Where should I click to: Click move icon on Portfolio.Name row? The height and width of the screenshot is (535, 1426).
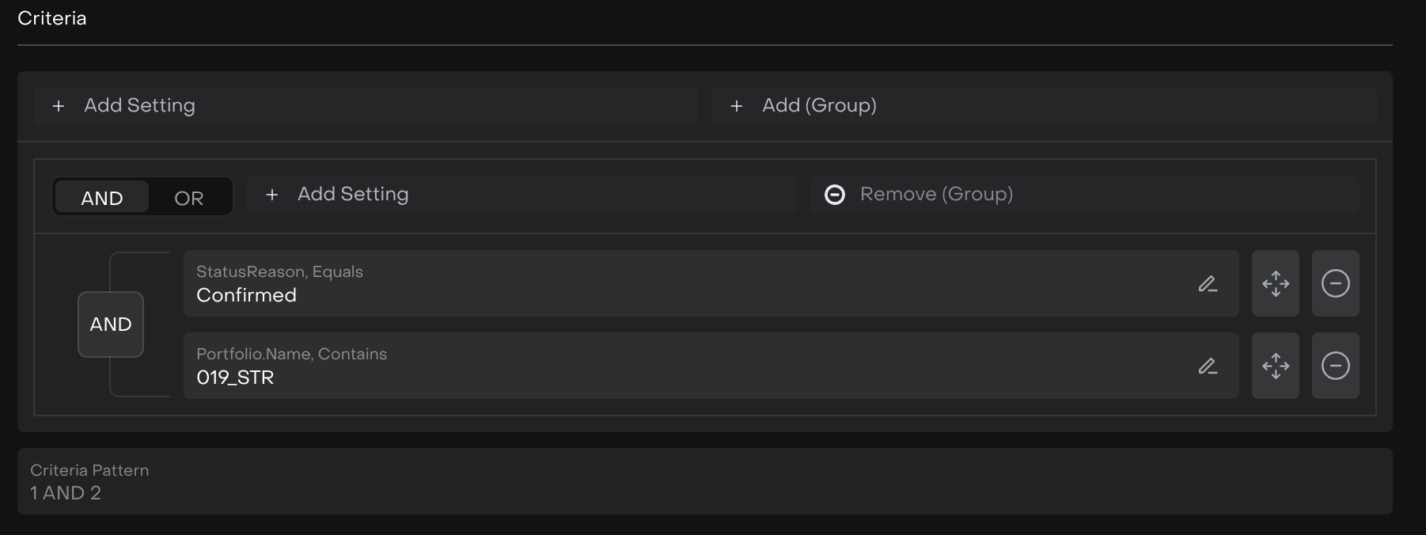[x=1275, y=366]
